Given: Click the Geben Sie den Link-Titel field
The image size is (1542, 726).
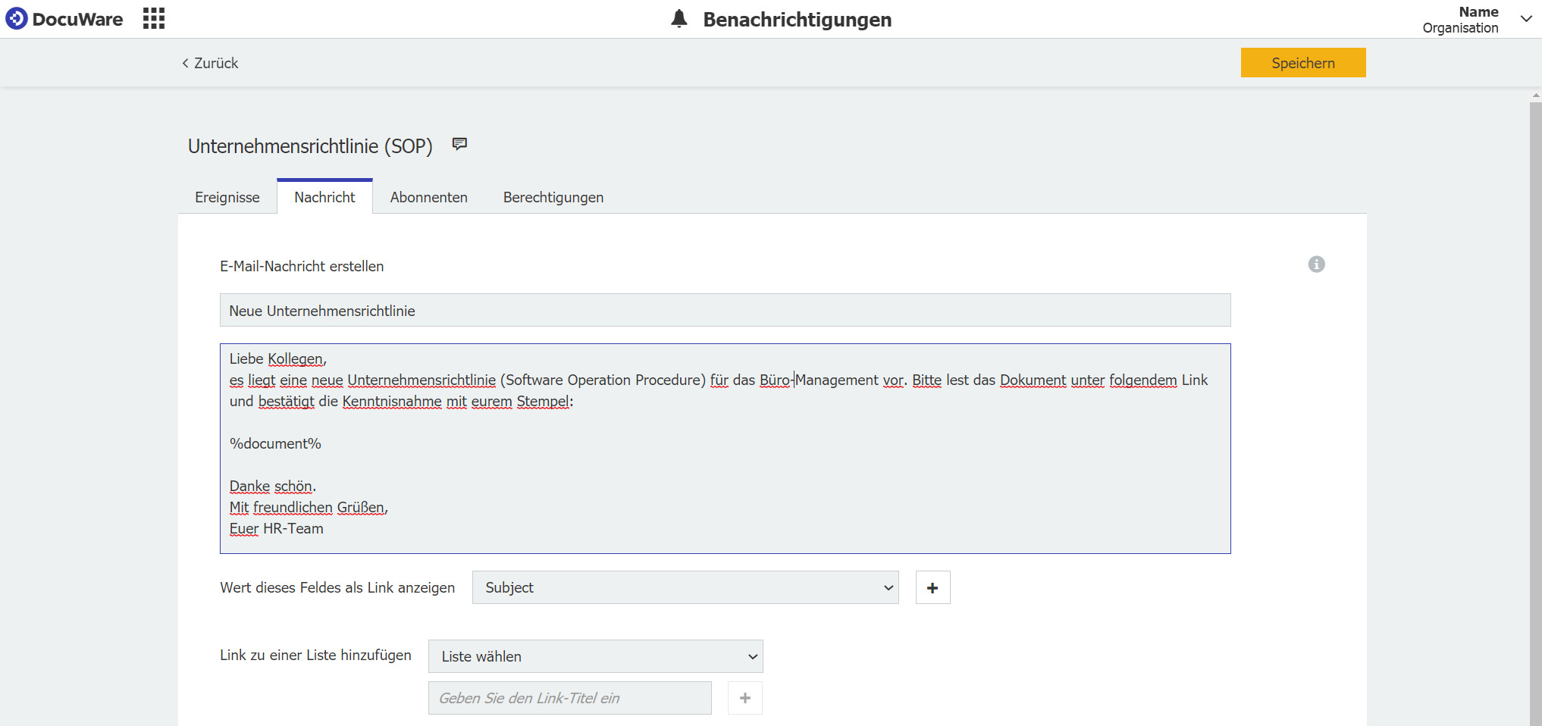Looking at the screenshot, I should (569, 697).
